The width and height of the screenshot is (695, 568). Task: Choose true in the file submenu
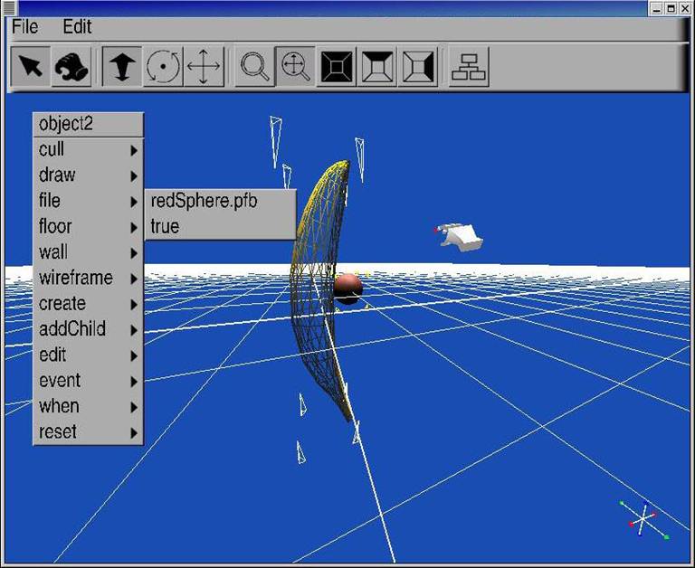[x=220, y=227]
